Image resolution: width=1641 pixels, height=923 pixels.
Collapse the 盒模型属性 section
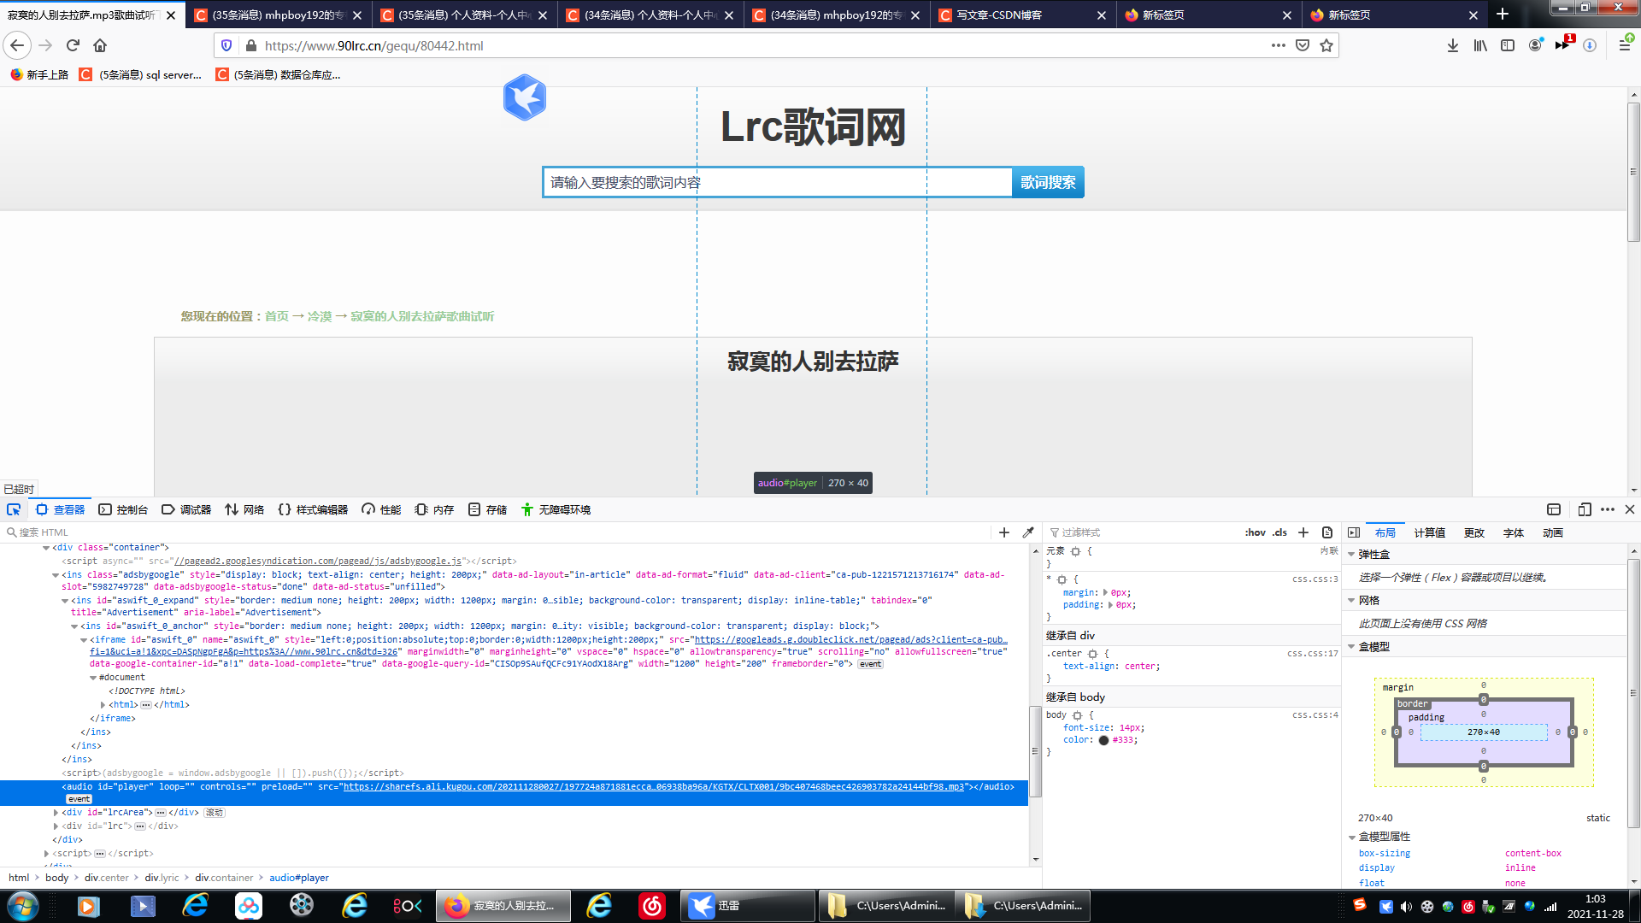pyautogui.click(x=1351, y=838)
